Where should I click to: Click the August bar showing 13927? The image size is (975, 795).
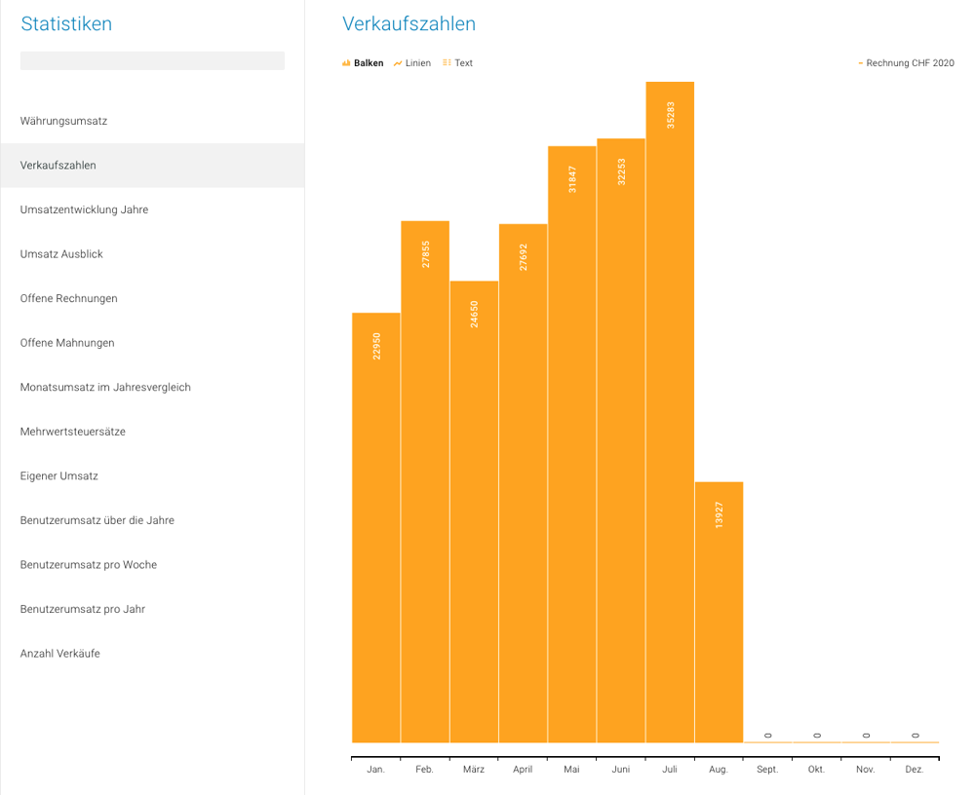719,612
